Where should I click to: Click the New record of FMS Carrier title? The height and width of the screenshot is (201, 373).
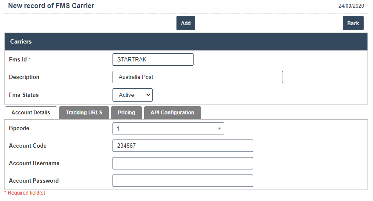(51, 6)
